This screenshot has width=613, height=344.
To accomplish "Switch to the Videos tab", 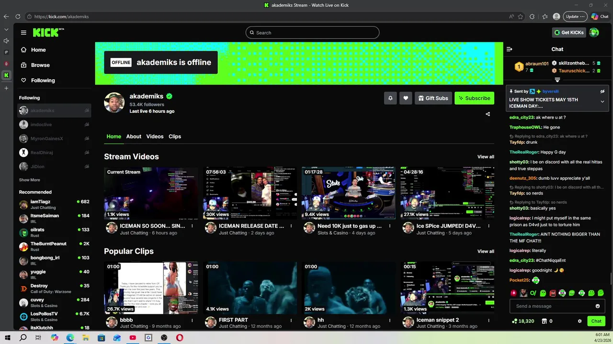I will pyautogui.click(x=155, y=136).
